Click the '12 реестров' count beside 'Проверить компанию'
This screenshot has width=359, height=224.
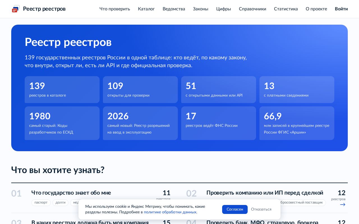(x=338, y=195)
